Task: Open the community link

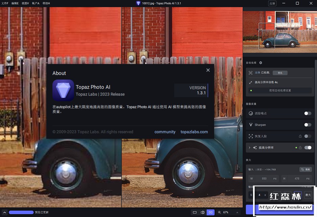Action: (x=165, y=132)
